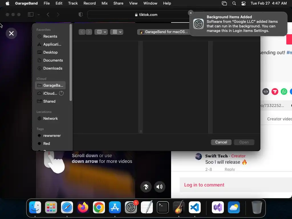Click the embed code share icon
Image resolution: width=292 pixels, height=219 pixels.
[266, 92]
